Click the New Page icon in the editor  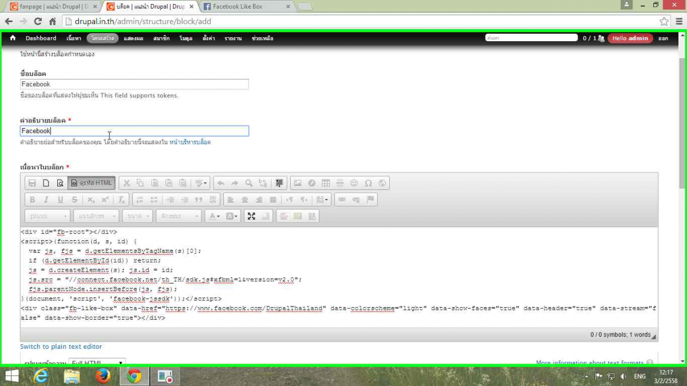point(46,183)
